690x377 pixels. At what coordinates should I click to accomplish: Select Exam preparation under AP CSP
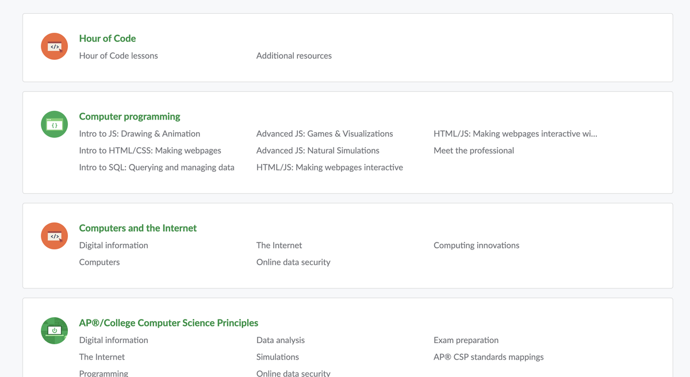466,340
